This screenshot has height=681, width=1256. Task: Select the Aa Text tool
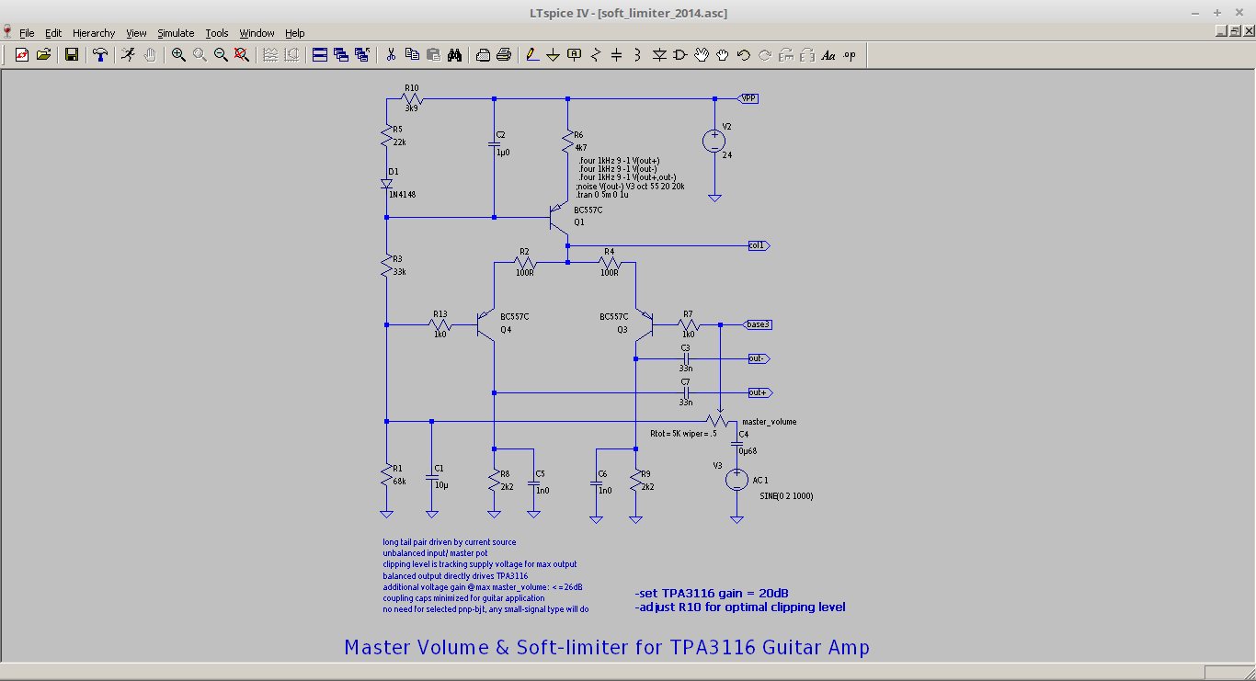(x=828, y=55)
